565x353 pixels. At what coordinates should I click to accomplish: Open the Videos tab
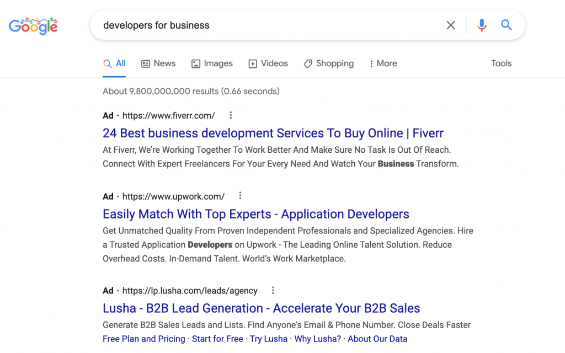point(268,64)
